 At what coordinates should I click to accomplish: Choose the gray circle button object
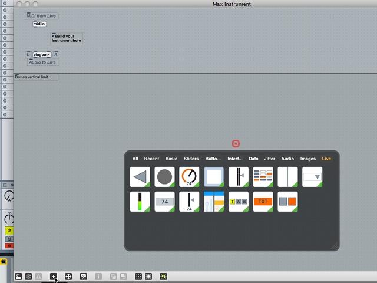[164, 177]
